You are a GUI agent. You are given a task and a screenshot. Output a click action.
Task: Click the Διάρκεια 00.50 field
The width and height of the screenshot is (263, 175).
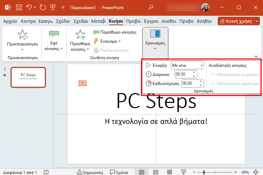click(183, 74)
